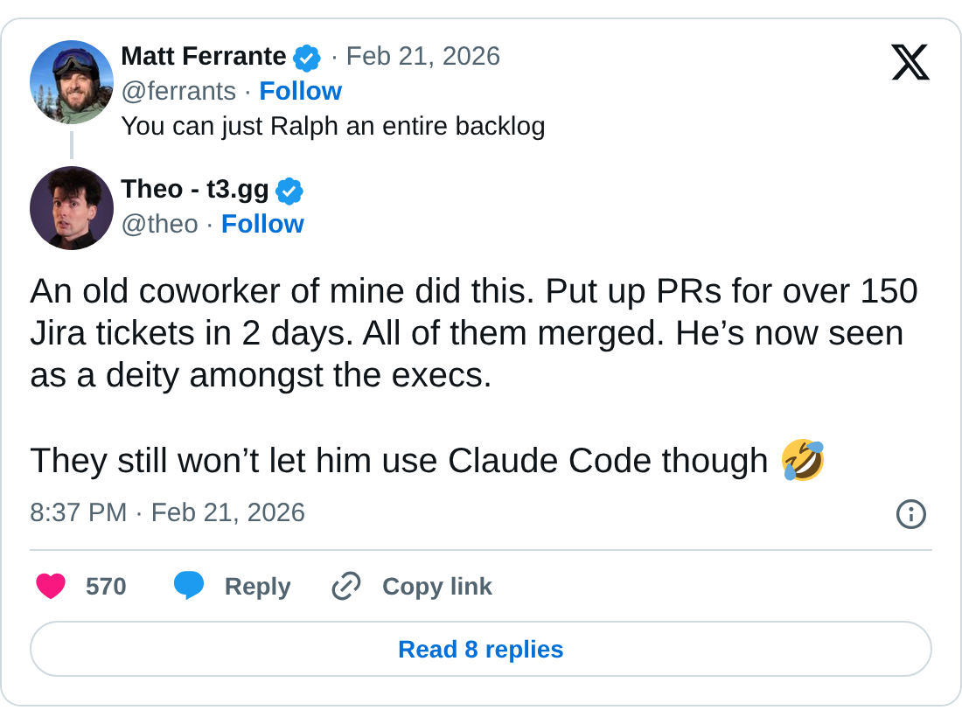Open the Matt Ferrante name link
Image resolution: width=962 pixels, height=724 pixels.
pyautogui.click(x=203, y=56)
